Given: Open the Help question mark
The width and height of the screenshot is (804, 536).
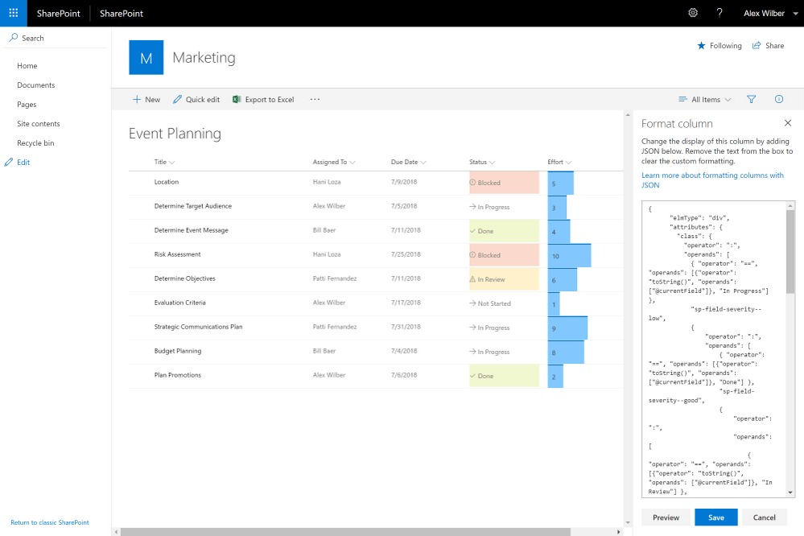Looking at the screenshot, I should coord(719,12).
